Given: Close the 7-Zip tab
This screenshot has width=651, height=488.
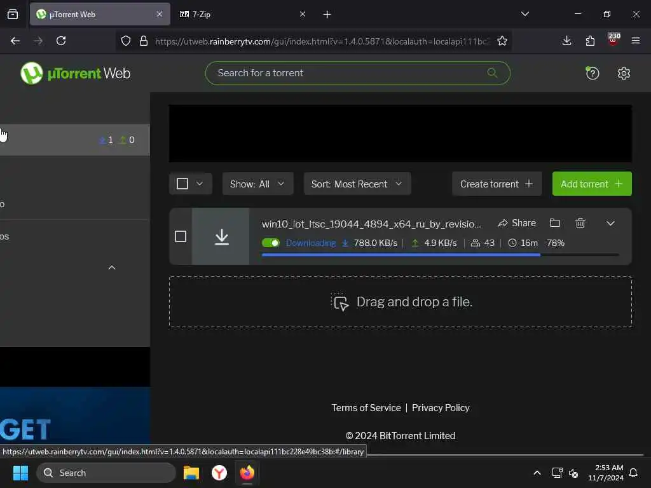Looking at the screenshot, I should point(302,14).
